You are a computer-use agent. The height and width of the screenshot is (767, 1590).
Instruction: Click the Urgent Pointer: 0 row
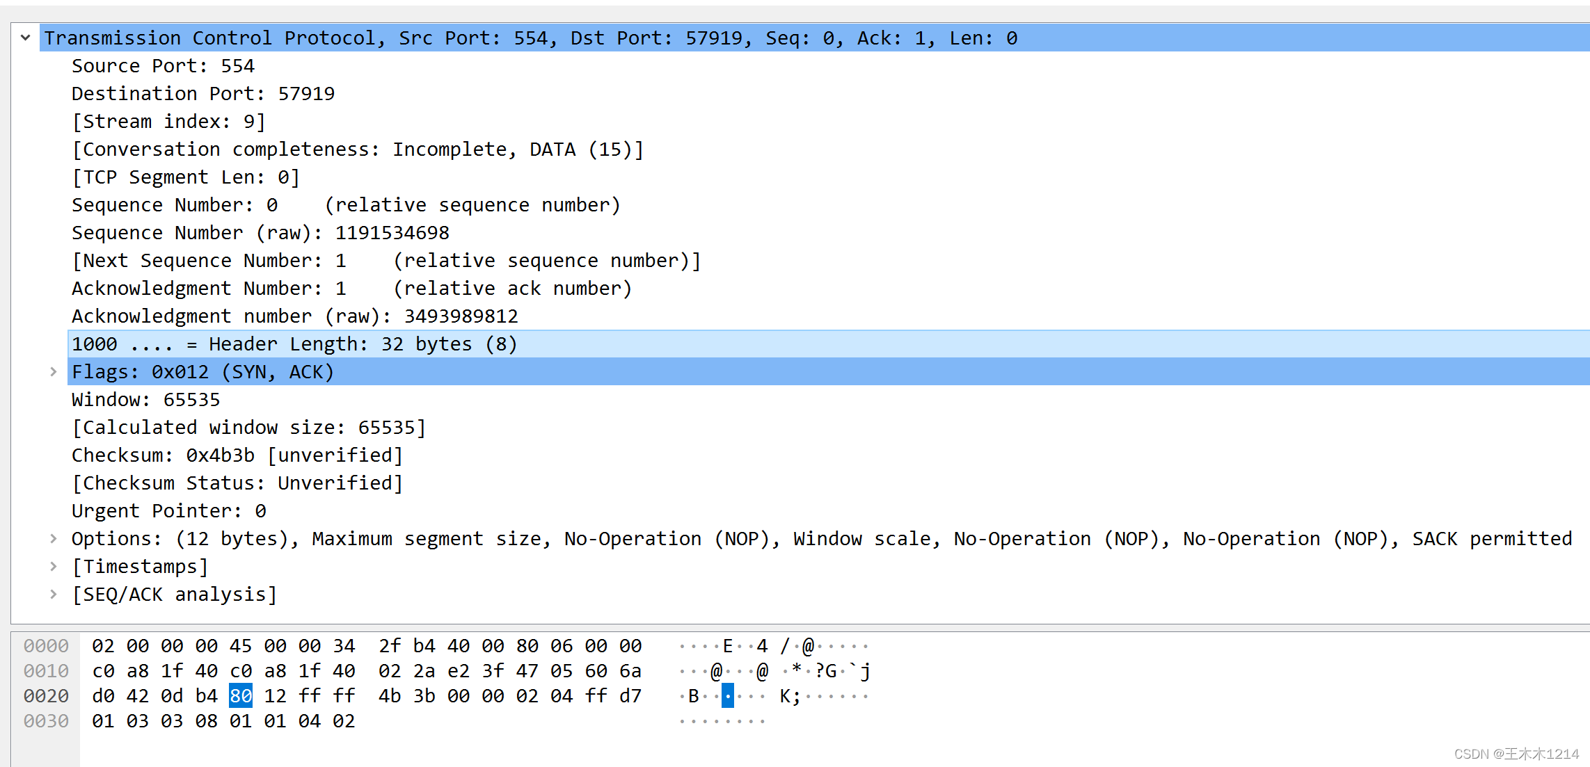click(168, 511)
